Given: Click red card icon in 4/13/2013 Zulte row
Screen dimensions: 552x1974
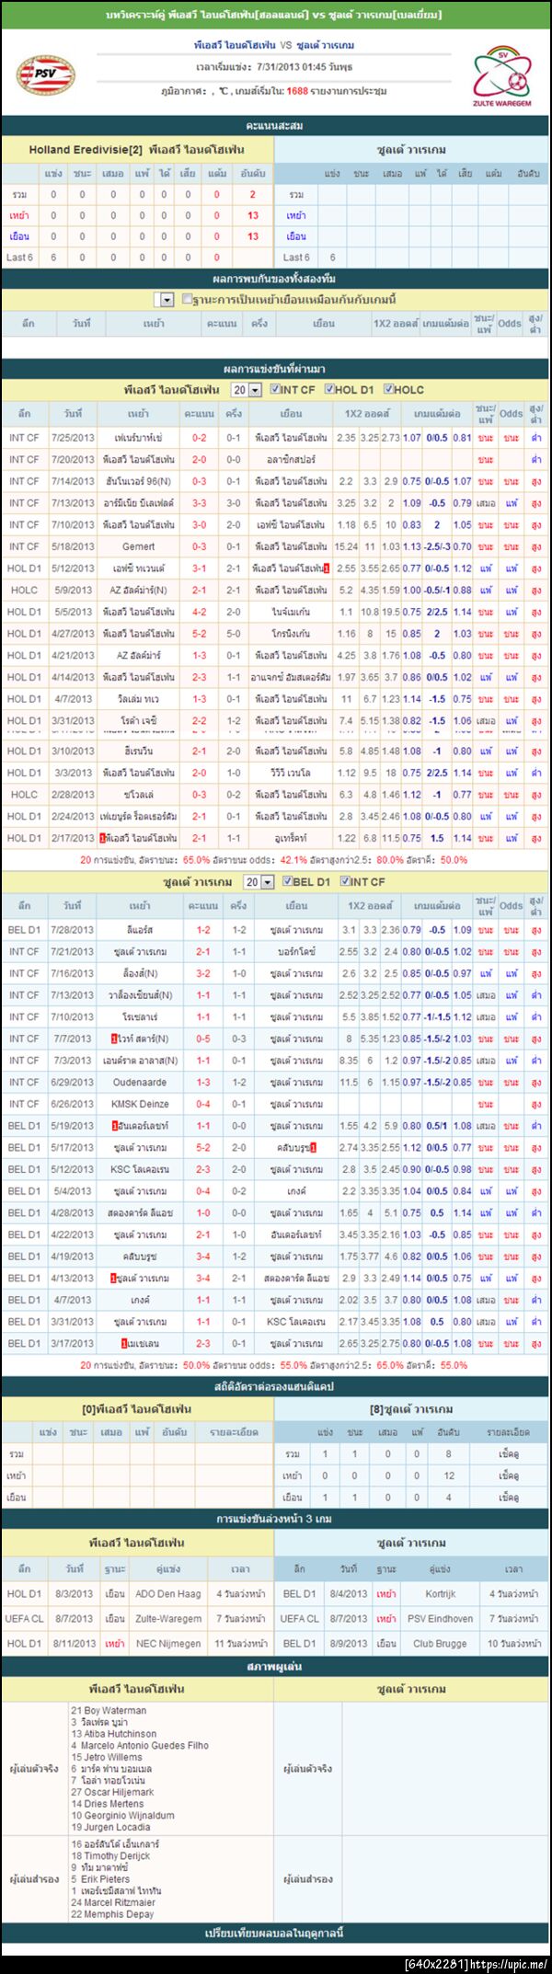Looking at the screenshot, I should (x=113, y=1279).
